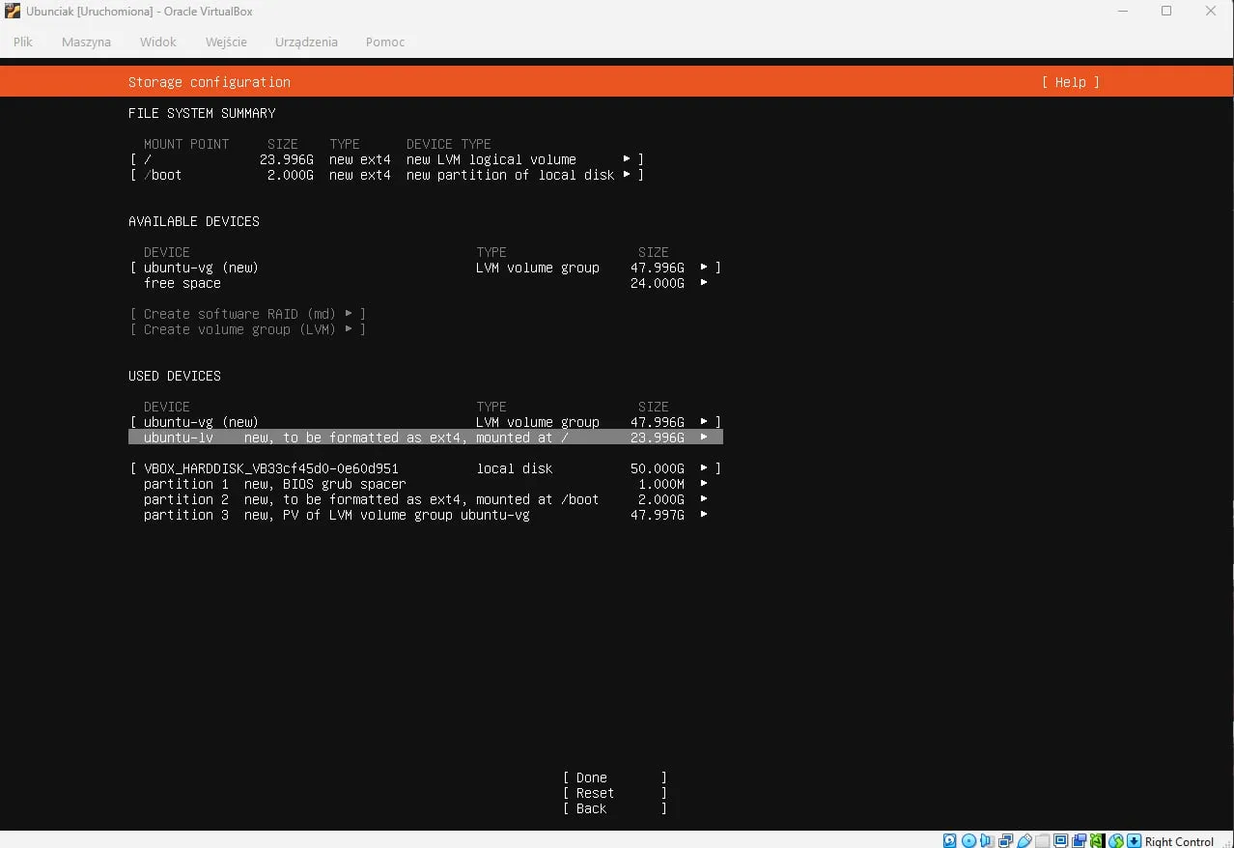
Task: Click the optical drive status icon
Action: [x=968, y=840]
